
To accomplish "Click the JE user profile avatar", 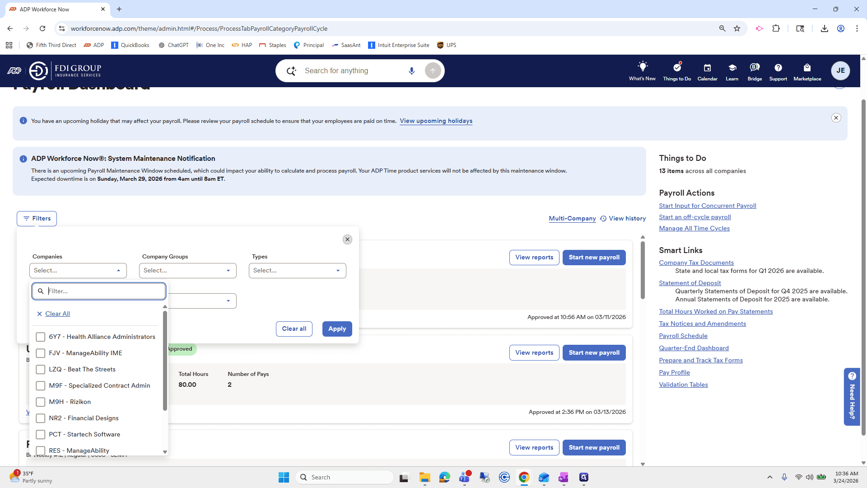I will tap(840, 70).
